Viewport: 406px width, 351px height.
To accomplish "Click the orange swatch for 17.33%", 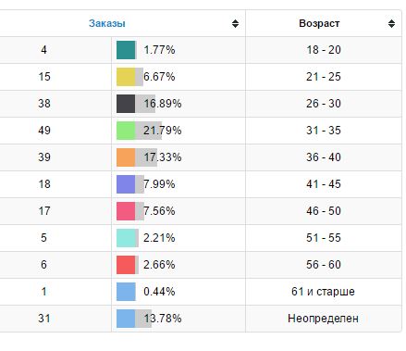I will click(x=126, y=157).
